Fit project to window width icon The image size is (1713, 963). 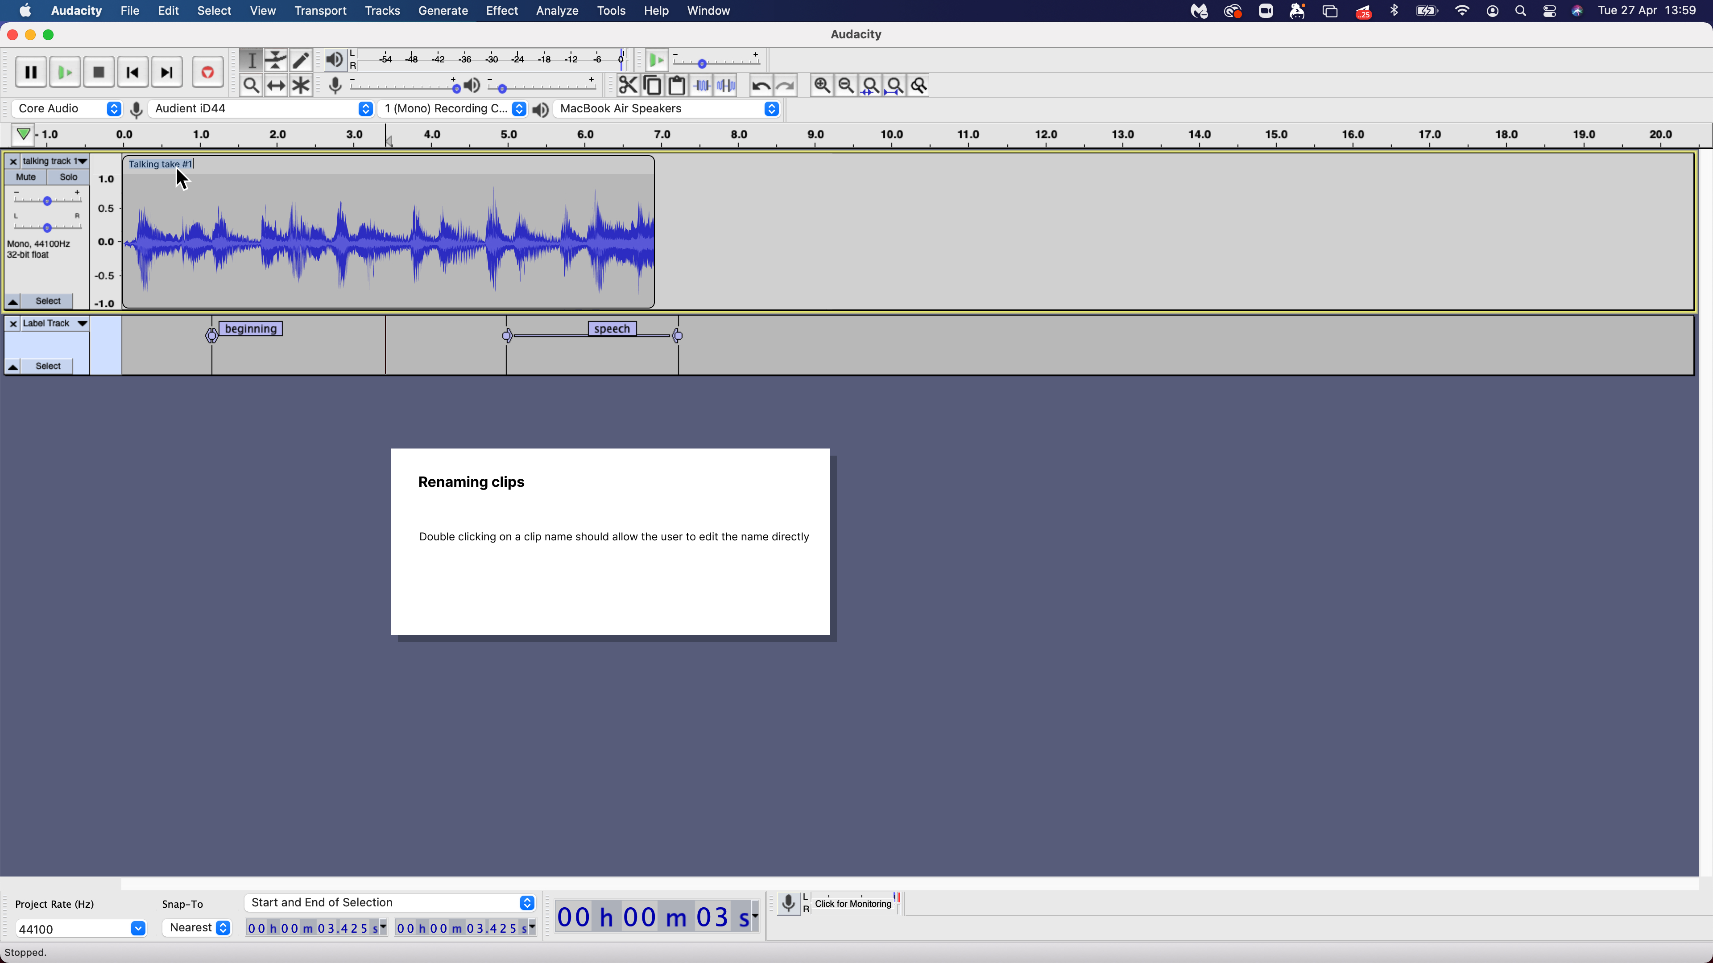894,85
